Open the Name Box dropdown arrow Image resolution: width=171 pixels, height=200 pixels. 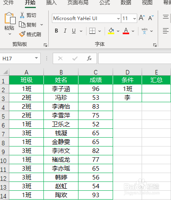tap(36, 58)
